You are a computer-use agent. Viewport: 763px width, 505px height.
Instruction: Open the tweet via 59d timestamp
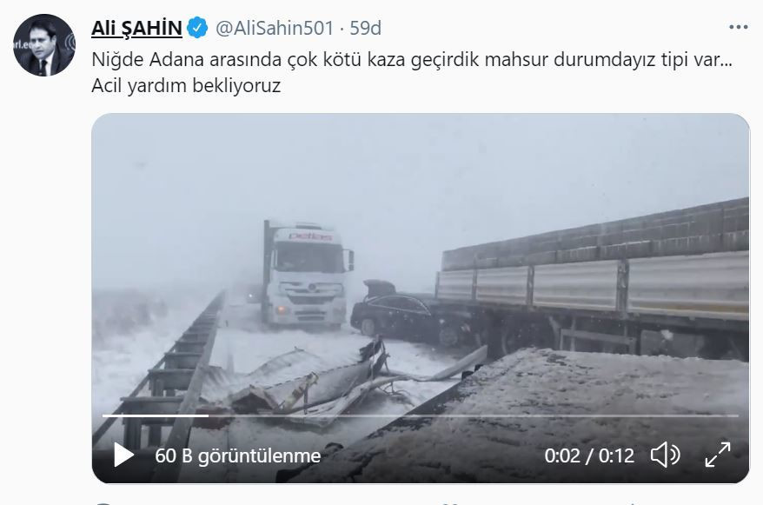[x=366, y=28]
